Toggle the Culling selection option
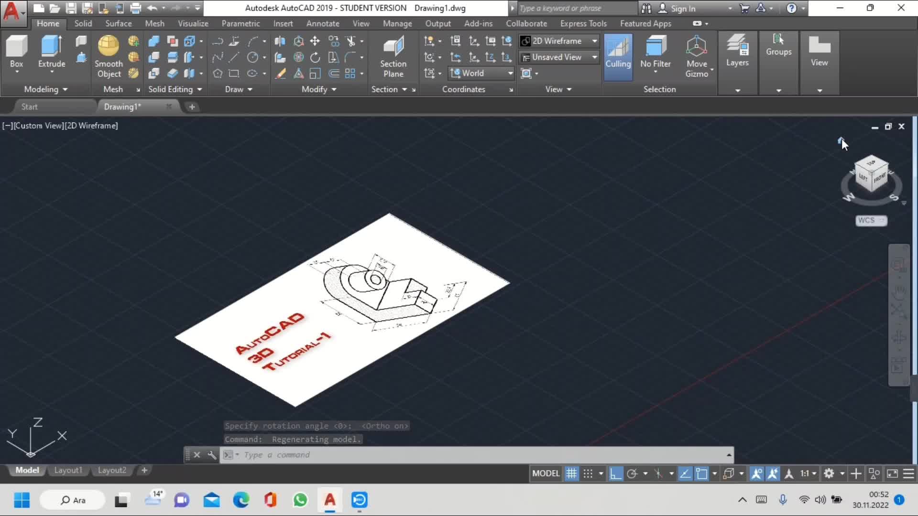918x516 pixels. [x=618, y=56]
